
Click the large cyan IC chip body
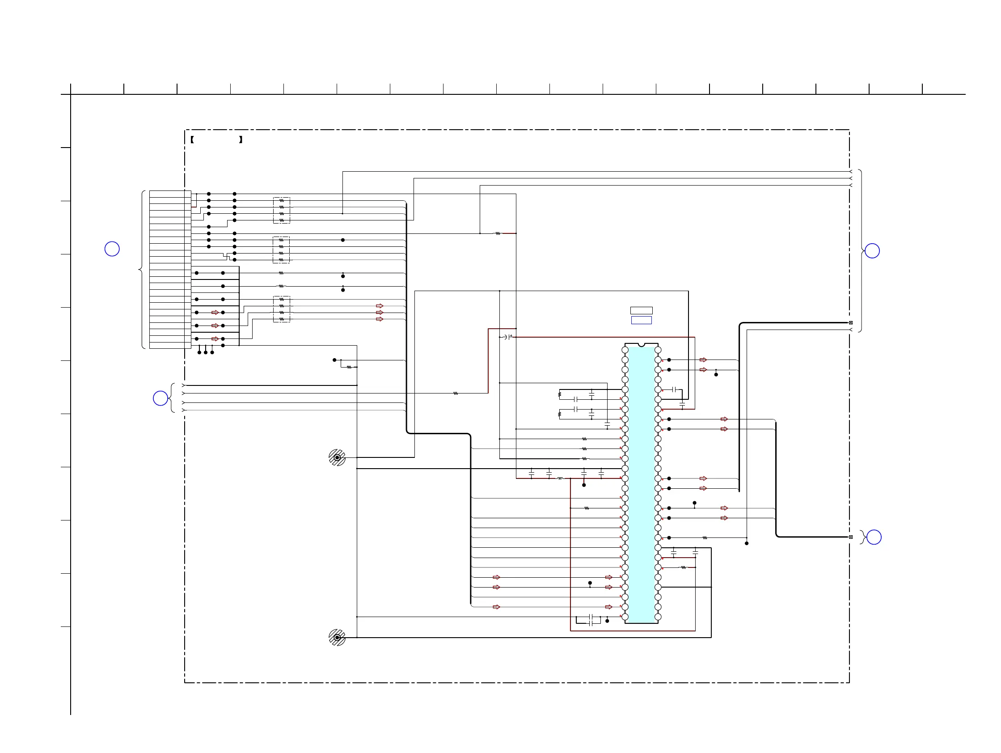click(x=641, y=484)
